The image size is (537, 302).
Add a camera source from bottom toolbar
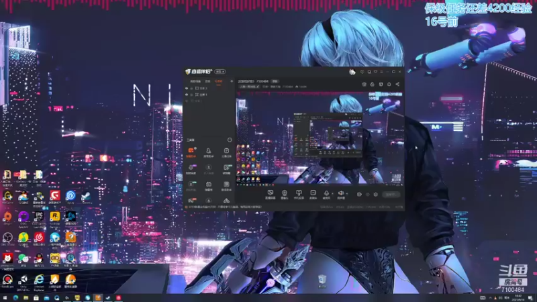point(284,195)
